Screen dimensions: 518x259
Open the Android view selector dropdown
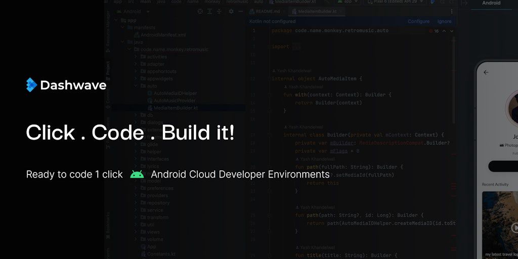tap(132, 11)
